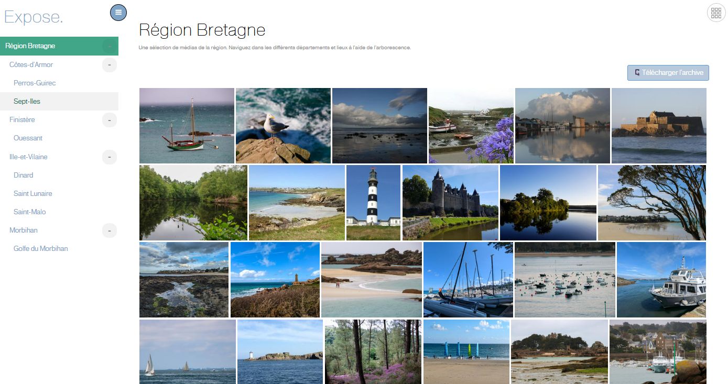Collapse the Morbihan branch
The height and width of the screenshot is (384, 728).
pyautogui.click(x=110, y=231)
